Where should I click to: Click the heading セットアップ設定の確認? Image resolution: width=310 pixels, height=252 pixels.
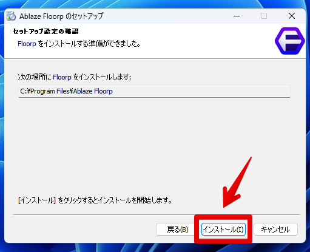46,32
